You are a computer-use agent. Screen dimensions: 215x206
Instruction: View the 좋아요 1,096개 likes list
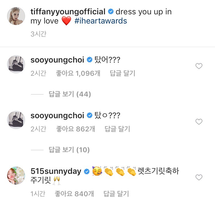tap(78, 73)
